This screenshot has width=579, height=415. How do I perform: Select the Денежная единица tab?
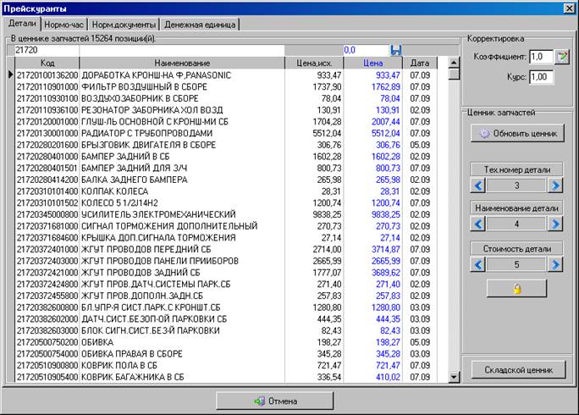tap(200, 25)
